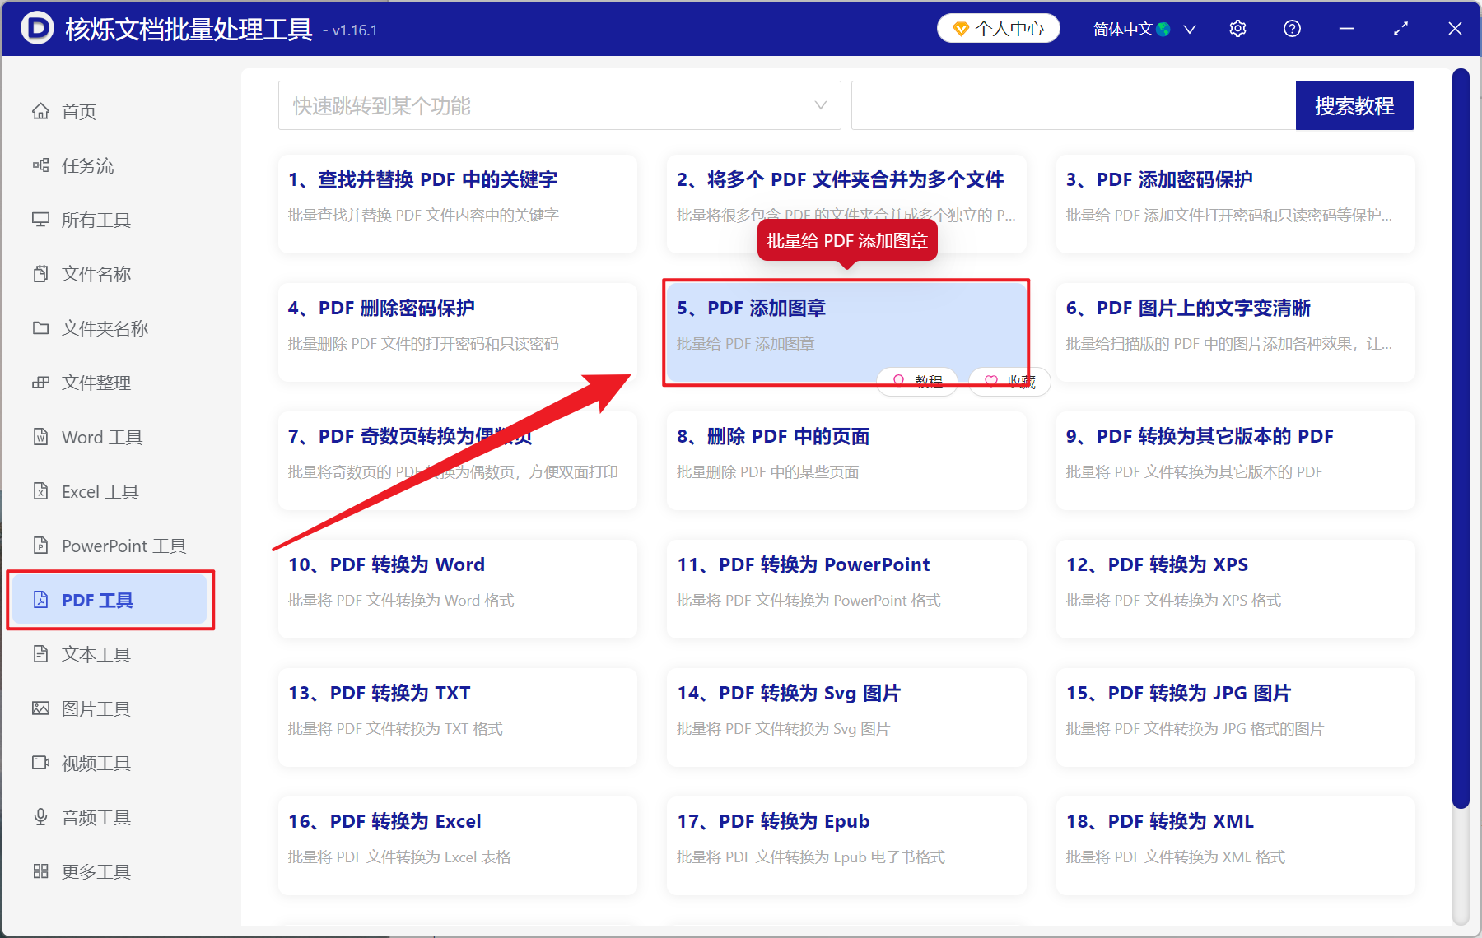Click the 搜索教程 search button

coord(1354,105)
